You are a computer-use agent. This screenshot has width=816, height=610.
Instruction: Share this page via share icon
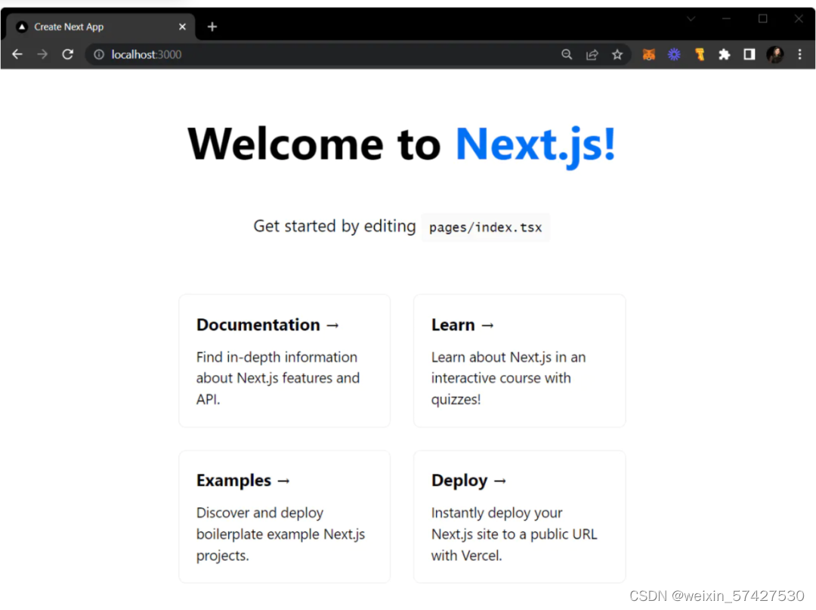[592, 54]
